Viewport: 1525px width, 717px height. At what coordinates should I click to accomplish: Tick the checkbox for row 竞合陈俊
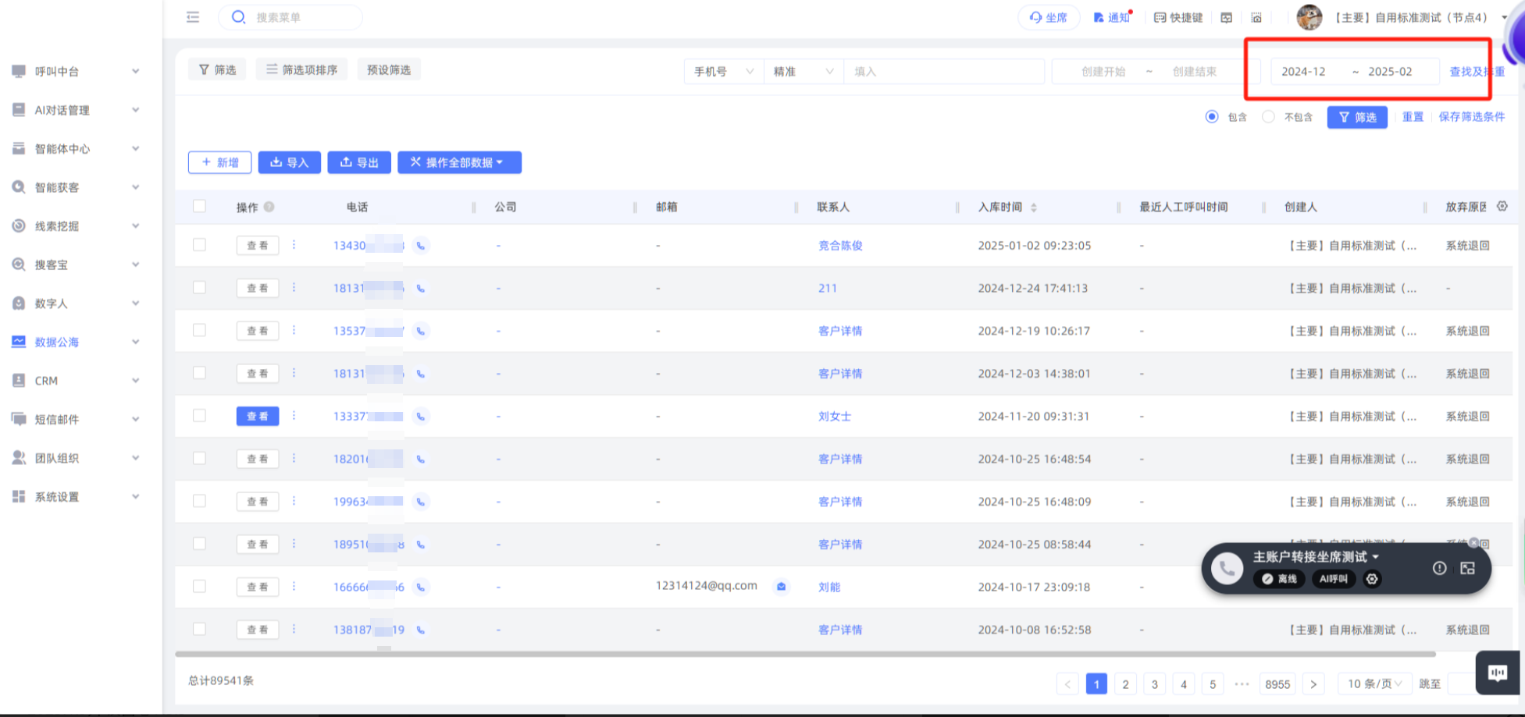[x=200, y=245]
